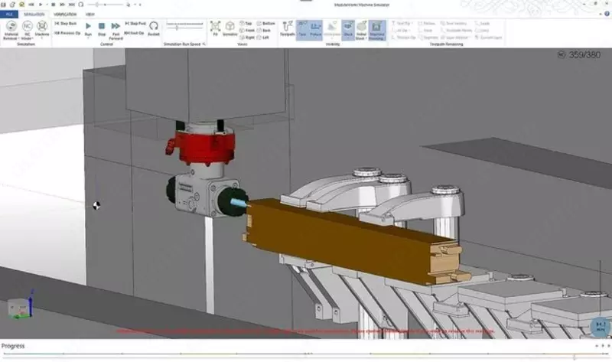612x362 pixels.
Task: Open the File tab
Action: pyautogui.click(x=10, y=14)
